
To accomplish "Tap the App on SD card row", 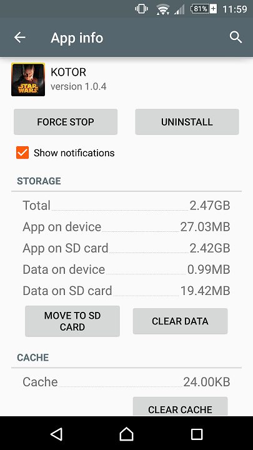I will pos(126,248).
